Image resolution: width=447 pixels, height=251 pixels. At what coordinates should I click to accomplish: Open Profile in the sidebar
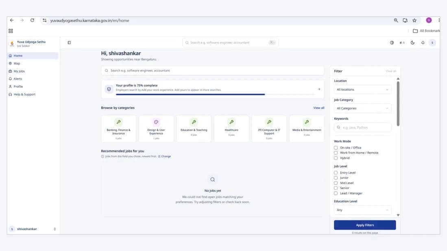click(33, 87)
